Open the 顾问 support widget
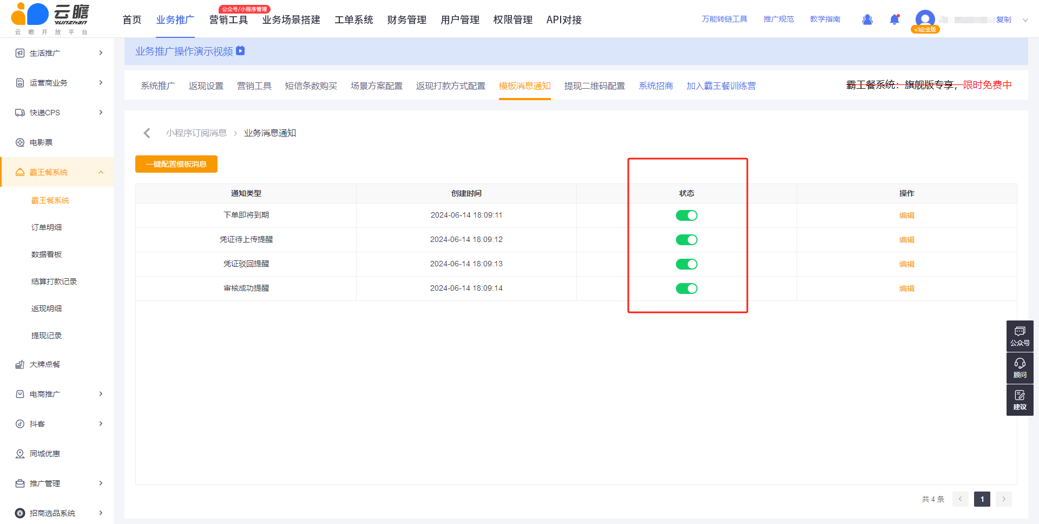The width and height of the screenshot is (1039, 524). click(1020, 368)
